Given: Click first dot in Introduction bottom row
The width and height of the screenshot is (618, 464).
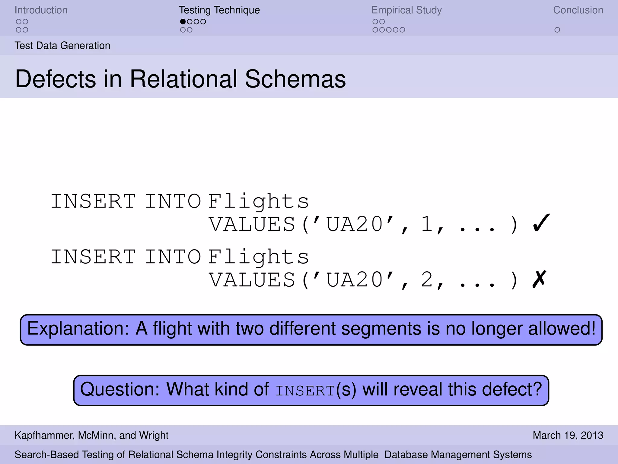Looking at the screenshot, I should coord(19,30).
